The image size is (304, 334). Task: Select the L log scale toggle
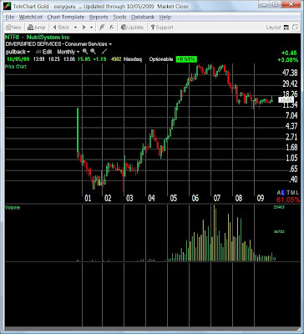click(283, 193)
